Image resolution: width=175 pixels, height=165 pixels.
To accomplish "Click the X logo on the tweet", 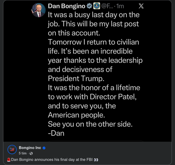I will 141,6.
